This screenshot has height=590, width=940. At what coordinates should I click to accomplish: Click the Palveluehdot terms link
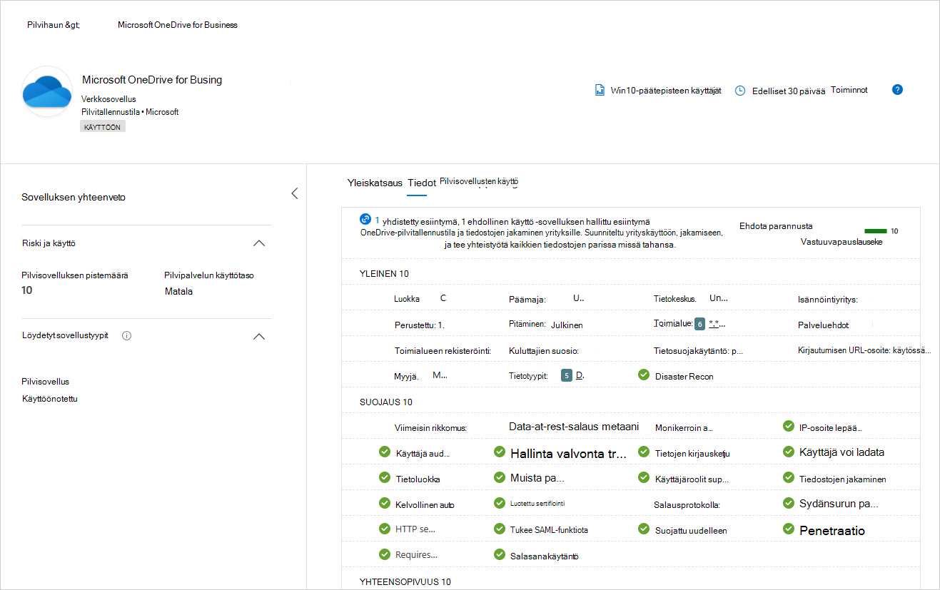(823, 325)
